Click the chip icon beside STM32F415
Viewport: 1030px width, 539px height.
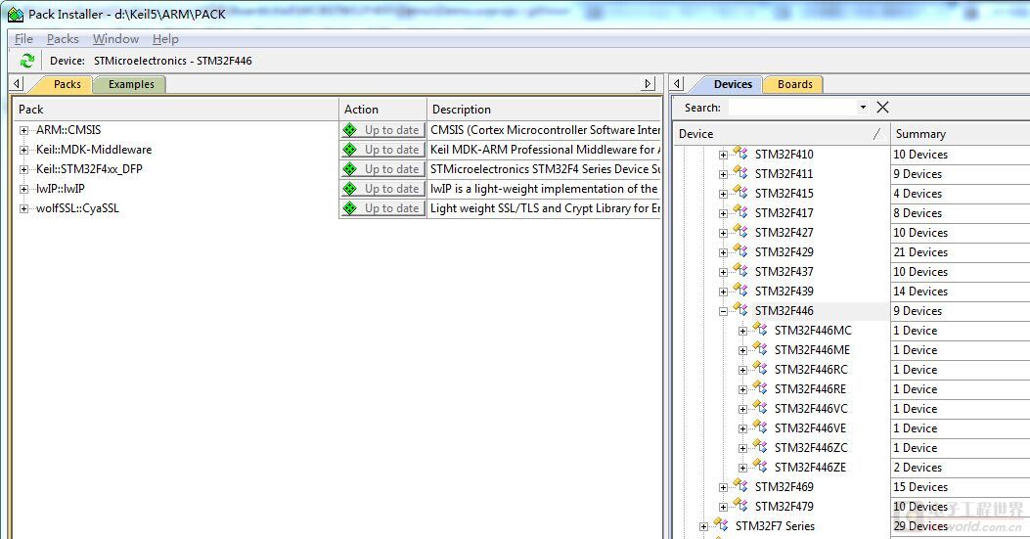(x=740, y=194)
